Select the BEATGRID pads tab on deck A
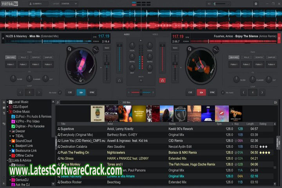 (11, 58)
